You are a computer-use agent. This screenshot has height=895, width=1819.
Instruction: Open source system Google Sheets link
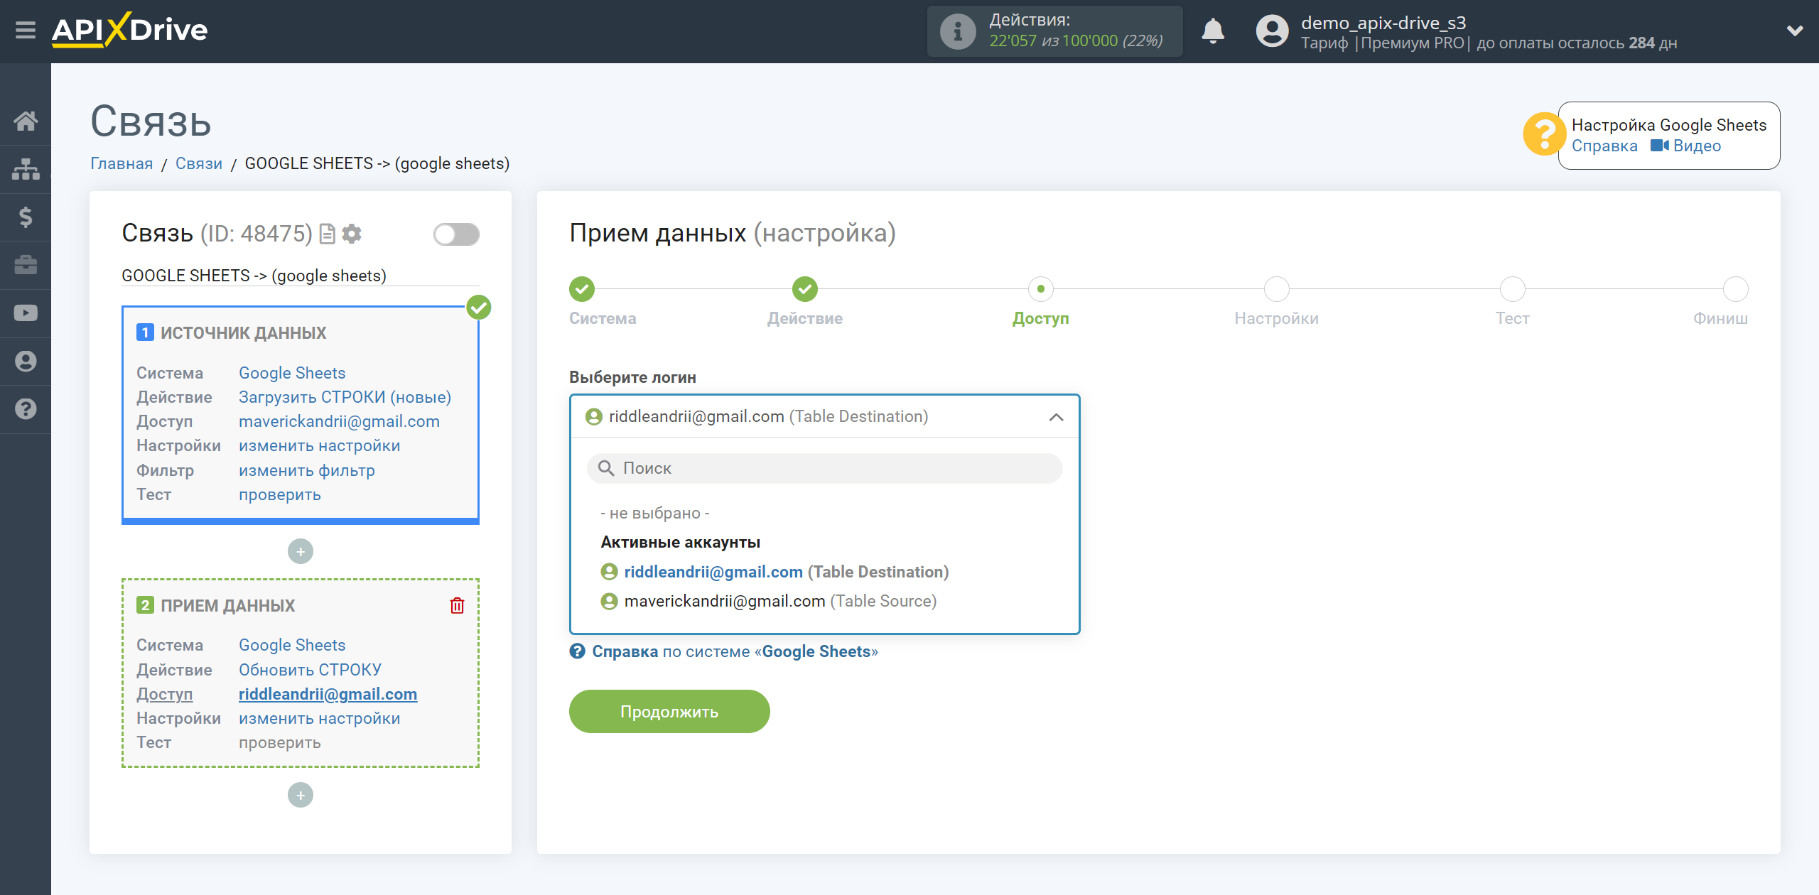292,373
